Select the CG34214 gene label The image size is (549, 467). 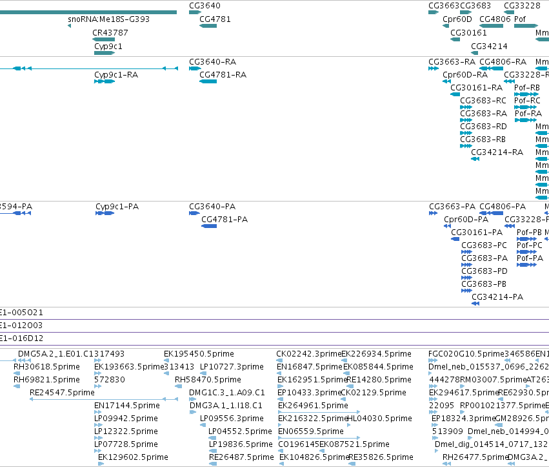489,47
